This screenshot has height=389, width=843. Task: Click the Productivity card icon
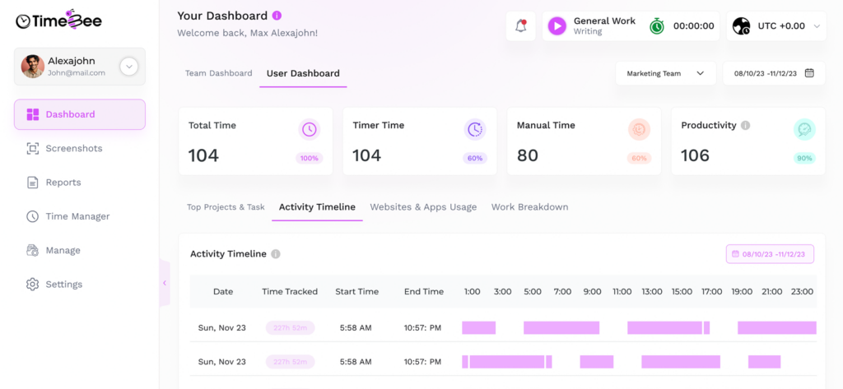[804, 129]
